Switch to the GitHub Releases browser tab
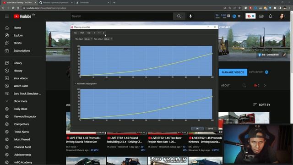Viewport: 293px width, 165px height. (x=56, y=3)
